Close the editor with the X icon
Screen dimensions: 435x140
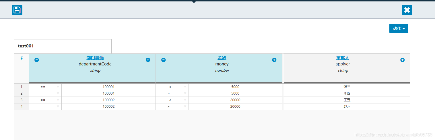click(407, 10)
